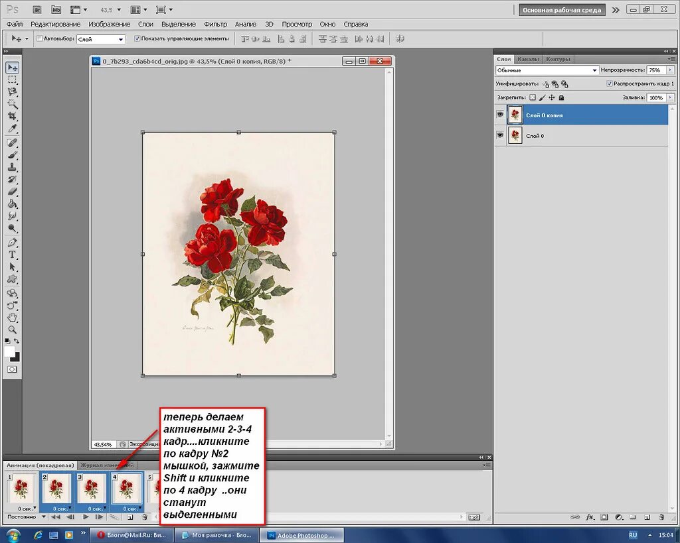Open the Изображение menu

click(110, 25)
